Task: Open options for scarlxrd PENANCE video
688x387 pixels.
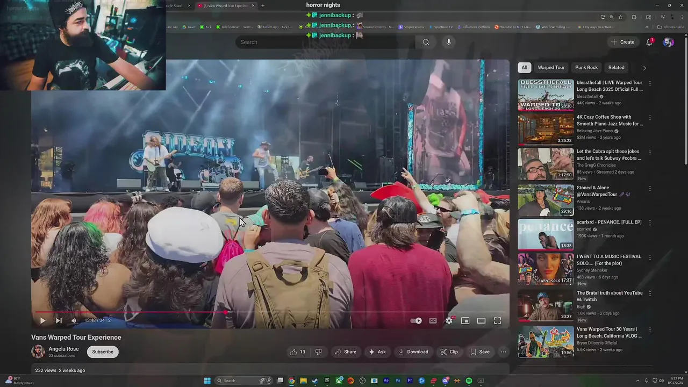Action: click(x=650, y=223)
